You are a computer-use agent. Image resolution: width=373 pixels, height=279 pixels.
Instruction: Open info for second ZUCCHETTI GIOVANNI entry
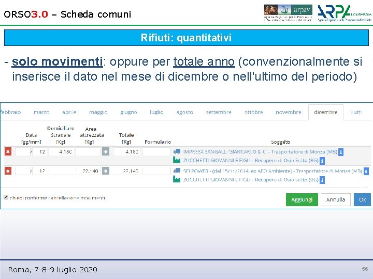click(x=322, y=180)
